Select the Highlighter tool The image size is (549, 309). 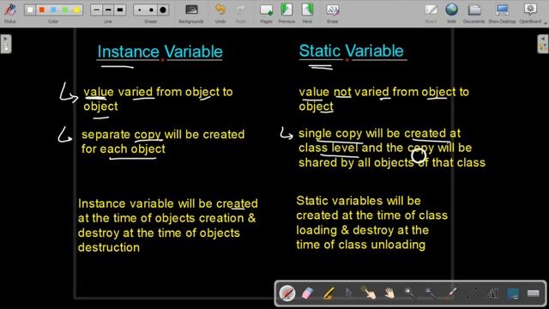(328, 294)
